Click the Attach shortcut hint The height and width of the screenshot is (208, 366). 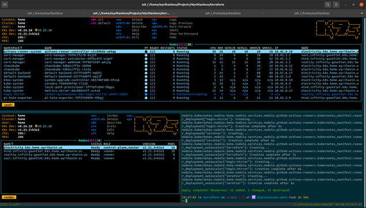[x=137, y=20]
